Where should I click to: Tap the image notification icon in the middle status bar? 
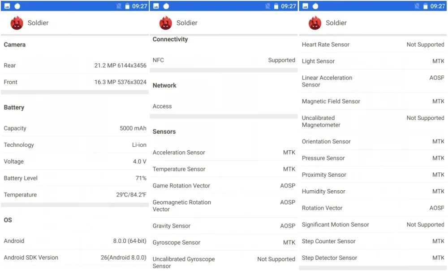(x=156, y=6)
